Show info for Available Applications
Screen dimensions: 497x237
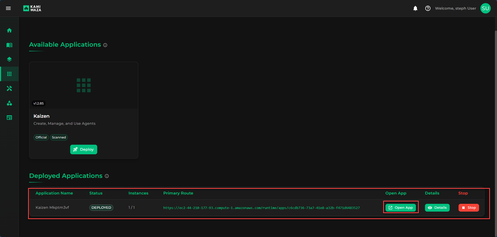tap(105, 45)
